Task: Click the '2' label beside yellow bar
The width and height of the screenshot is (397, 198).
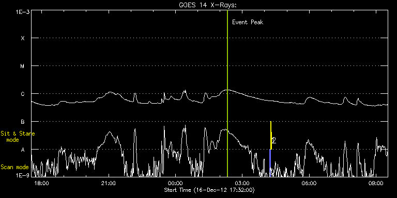Action: click(273, 140)
